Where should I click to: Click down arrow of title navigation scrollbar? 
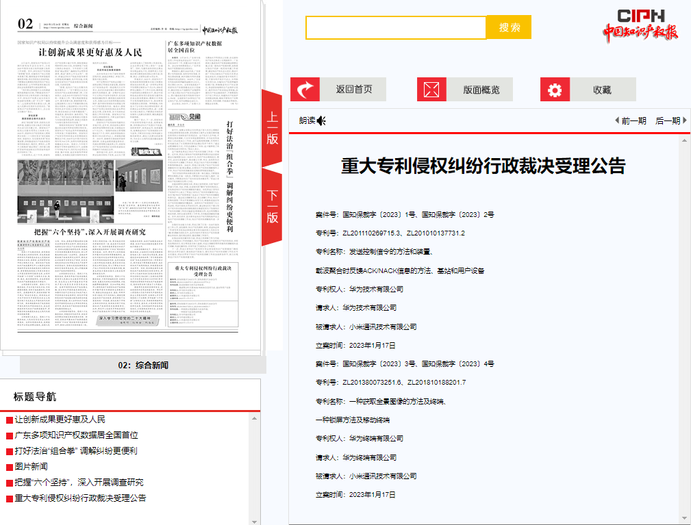point(254,522)
